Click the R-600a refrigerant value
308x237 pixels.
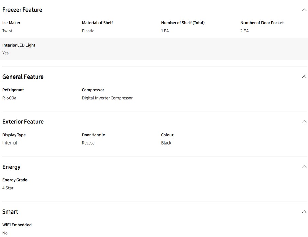pos(9,98)
